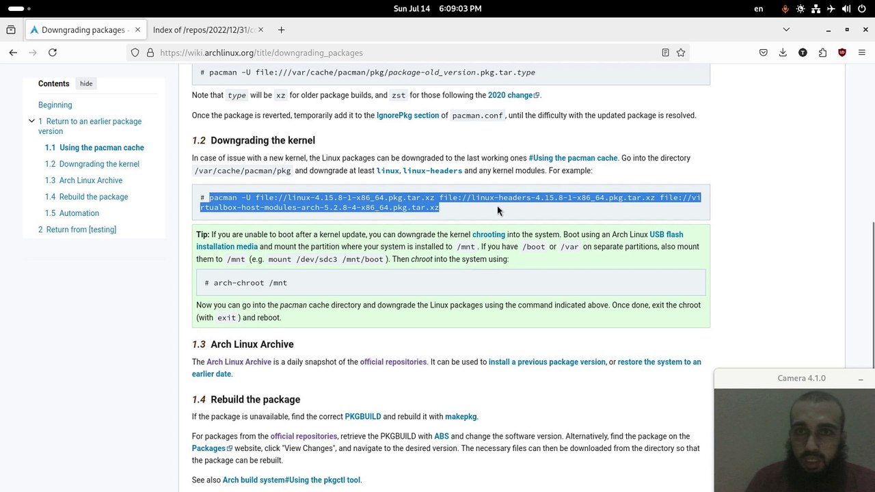
Task: Open the "Arch Linux Archive" link
Action: pyautogui.click(x=239, y=362)
